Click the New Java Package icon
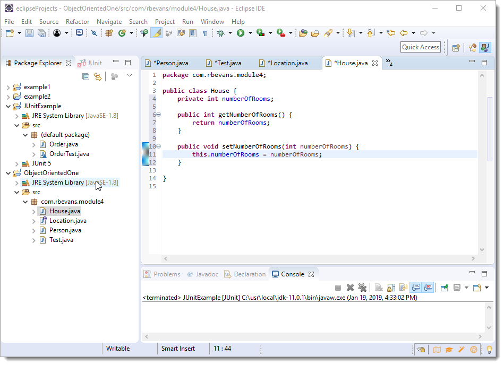The height and width of the screenshot is (365, 504). [109, 33]
